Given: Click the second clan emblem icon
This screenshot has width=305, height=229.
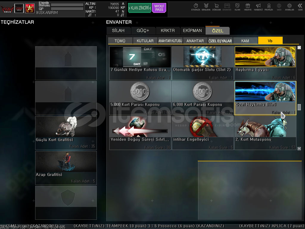Looking at the screenshot, I should 19,8.
